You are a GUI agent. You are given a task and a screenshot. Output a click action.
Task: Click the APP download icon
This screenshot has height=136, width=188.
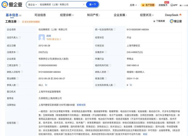point(174,5)
